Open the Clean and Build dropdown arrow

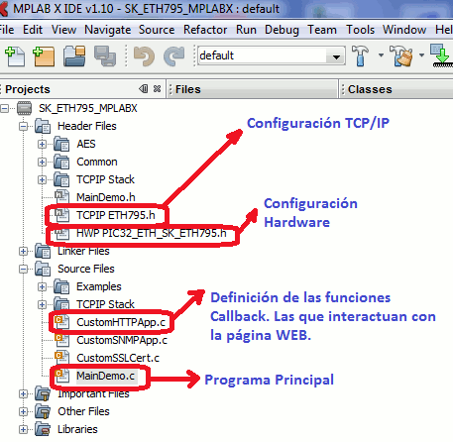(421, 55)
